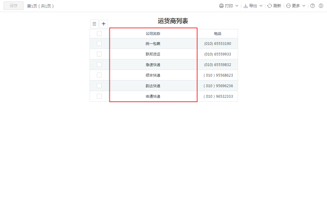Click the 电话 column header
The image size is (327, 218).
coord(217,34)
